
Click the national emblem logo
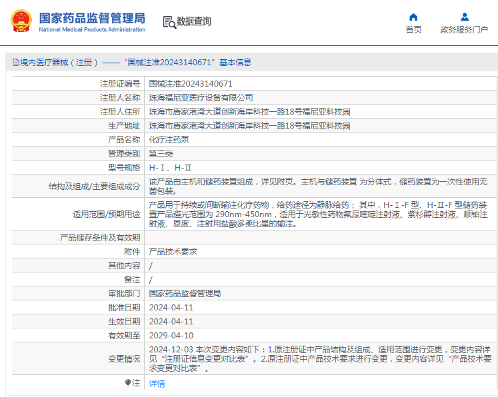21,21
